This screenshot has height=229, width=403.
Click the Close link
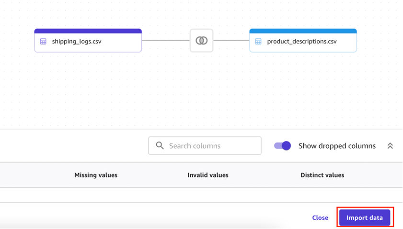pyautogui.click(x=320, y=218)
